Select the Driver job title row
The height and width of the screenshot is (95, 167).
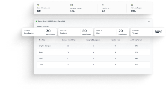coord(93,65)
